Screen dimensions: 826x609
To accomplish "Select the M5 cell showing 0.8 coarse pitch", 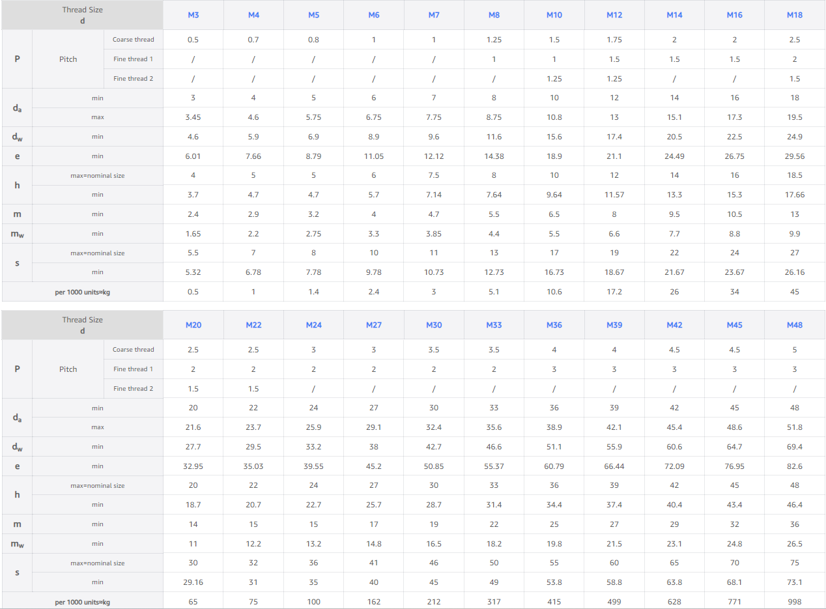I will point(313,40).
